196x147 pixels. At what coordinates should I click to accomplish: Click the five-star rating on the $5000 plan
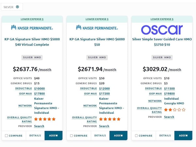coord(45,119)
